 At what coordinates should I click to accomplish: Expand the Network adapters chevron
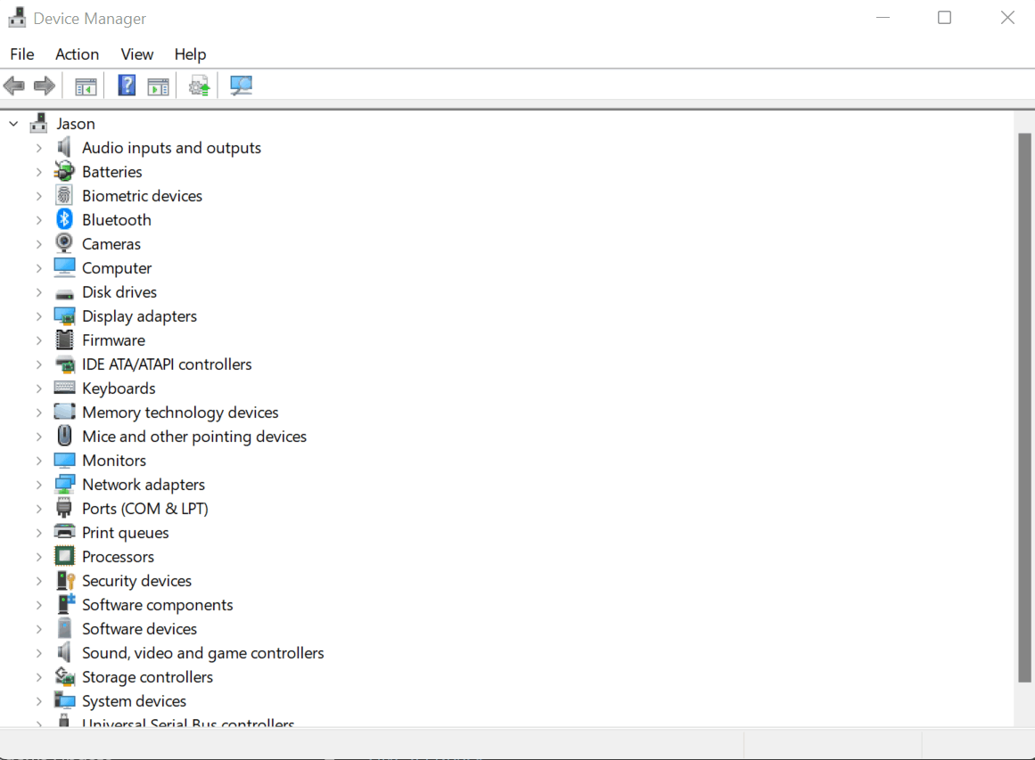[39, 485]
